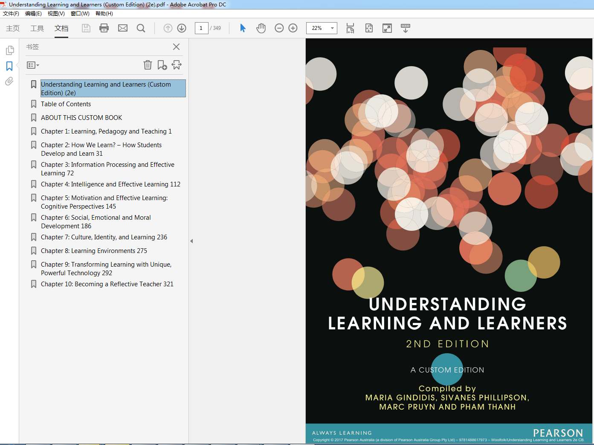Go to next page down arrow
594x445 pixels.
(x=182, y=28)
